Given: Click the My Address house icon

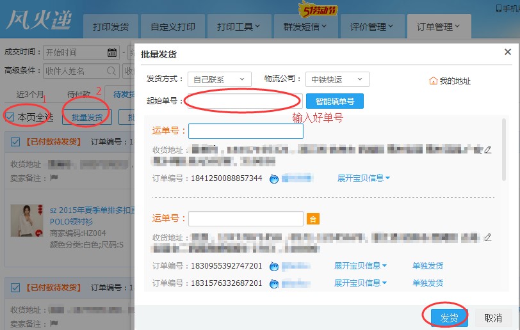Looking at the screenshot, I should 433,81.
